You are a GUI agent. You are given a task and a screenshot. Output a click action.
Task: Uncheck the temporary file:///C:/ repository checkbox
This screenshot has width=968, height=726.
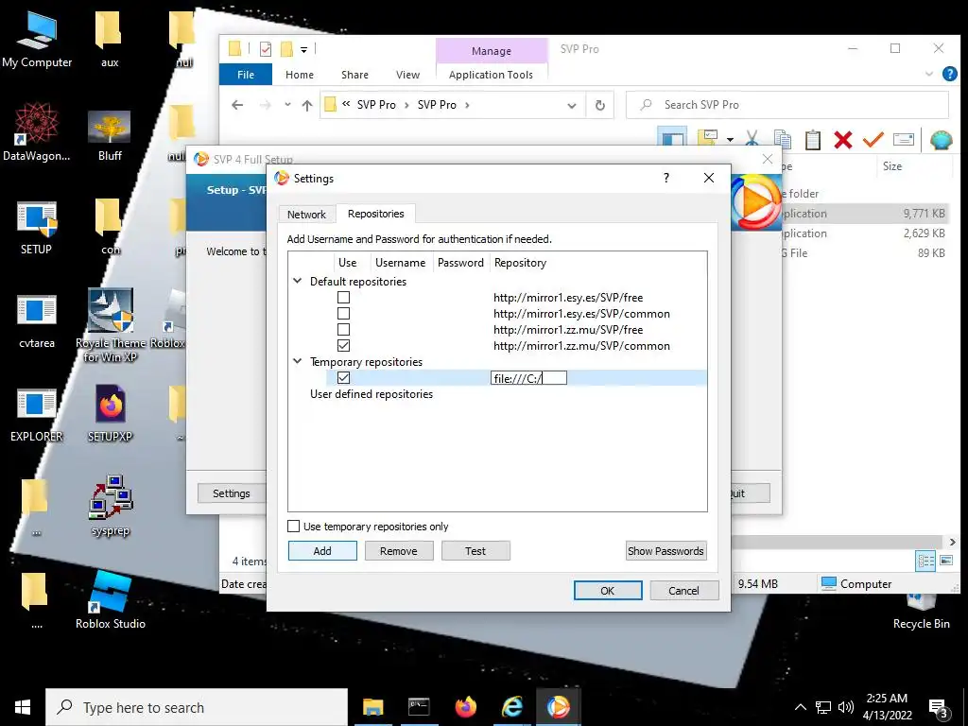pyautogui.click(x=343, y=378)
